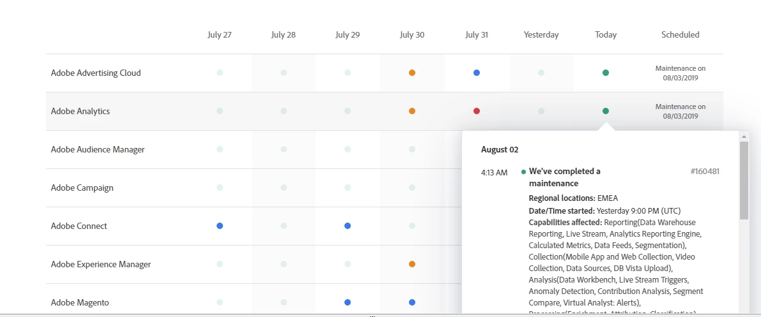Click the 'Capabilities affected' label in popup

565,223
